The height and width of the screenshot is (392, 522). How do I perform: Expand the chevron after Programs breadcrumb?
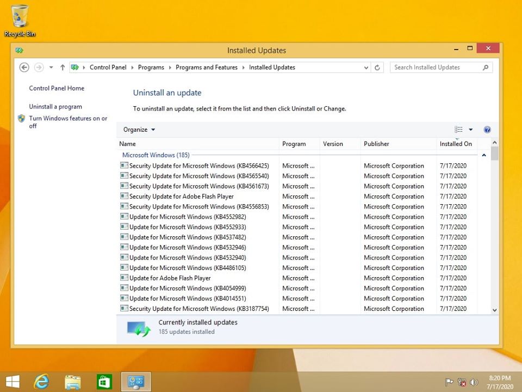tap(170, 68)
